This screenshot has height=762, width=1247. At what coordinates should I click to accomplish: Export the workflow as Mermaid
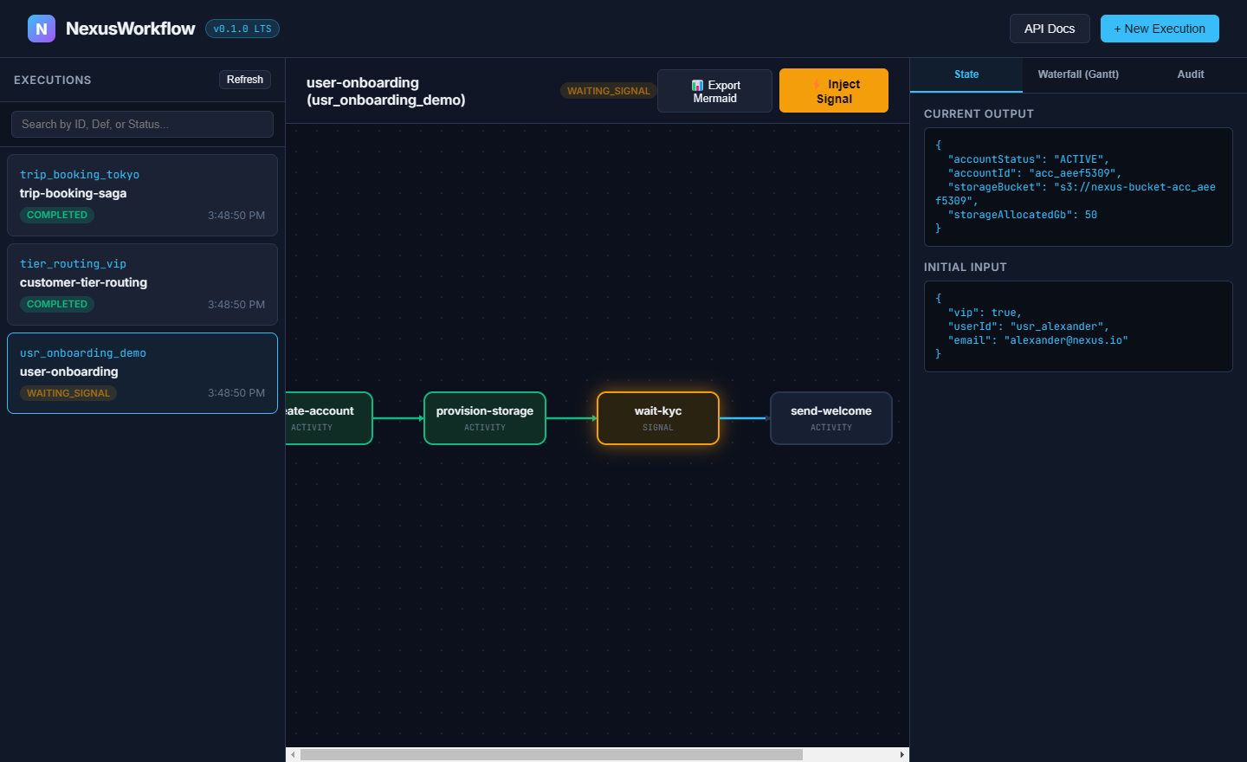[x=714, y=91]
